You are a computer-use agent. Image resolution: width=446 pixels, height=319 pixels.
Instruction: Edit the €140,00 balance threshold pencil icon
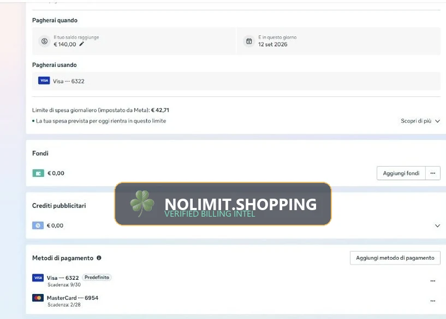82,44
